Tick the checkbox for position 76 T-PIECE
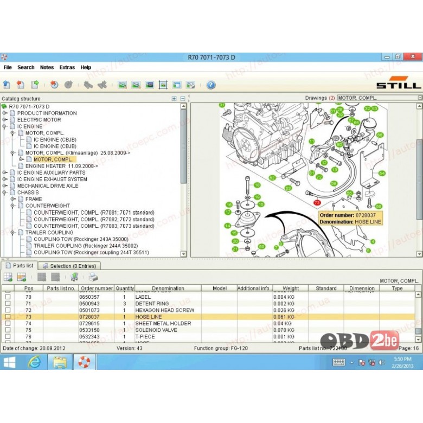This screenshot has height=423, width=423. 8,336
